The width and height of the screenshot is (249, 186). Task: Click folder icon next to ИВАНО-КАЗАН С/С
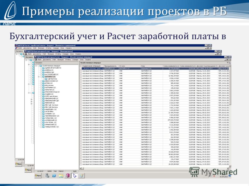coord(44,81)
